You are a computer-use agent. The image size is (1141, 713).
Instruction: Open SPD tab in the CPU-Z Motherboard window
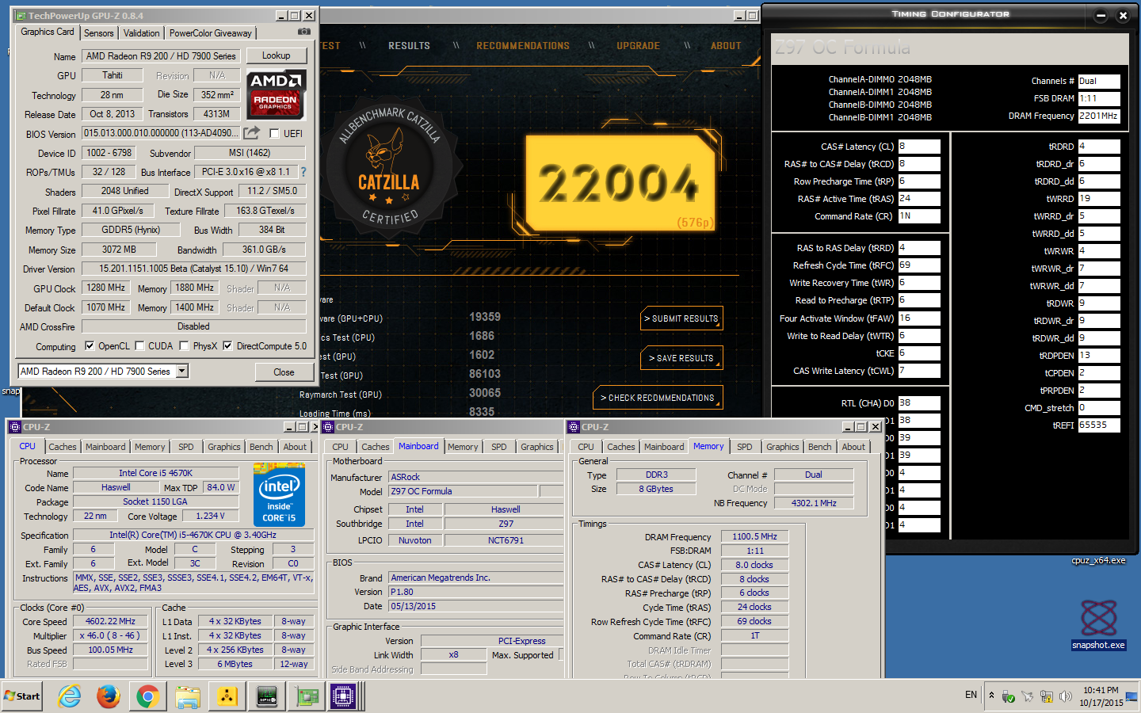[499, 447]
